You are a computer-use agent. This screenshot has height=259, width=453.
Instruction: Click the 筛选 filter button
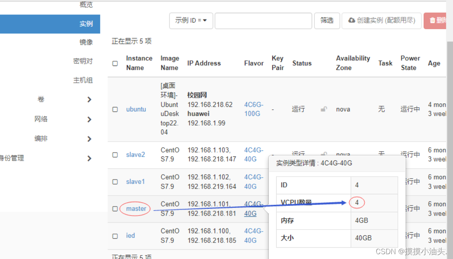click(327, 21)
